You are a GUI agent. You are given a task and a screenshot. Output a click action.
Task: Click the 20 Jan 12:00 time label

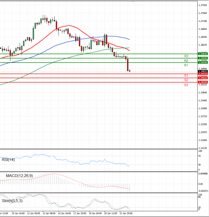pos(111,213)
